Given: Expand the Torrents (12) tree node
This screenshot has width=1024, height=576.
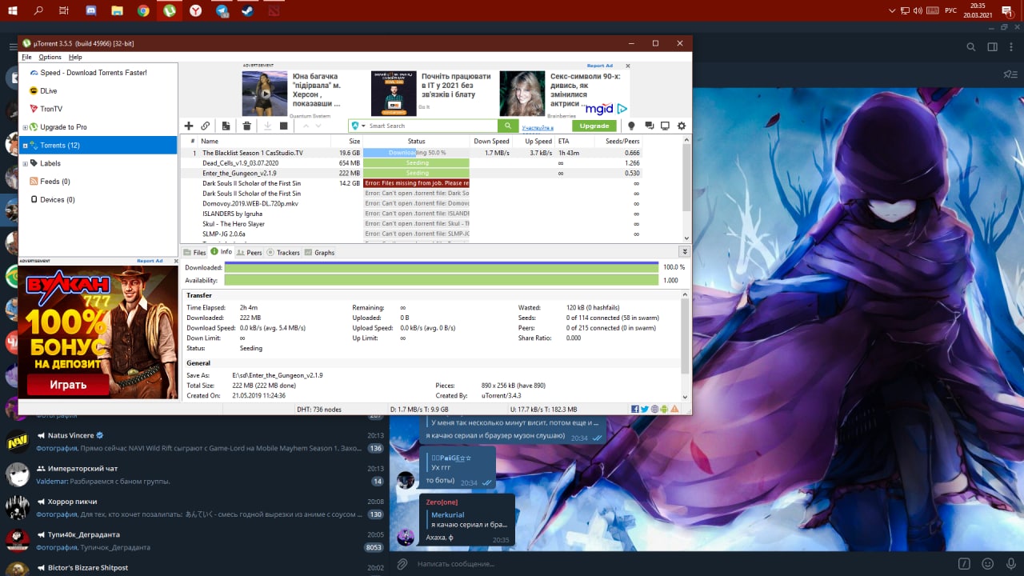Looking at the screenshot, I should 26,146.
